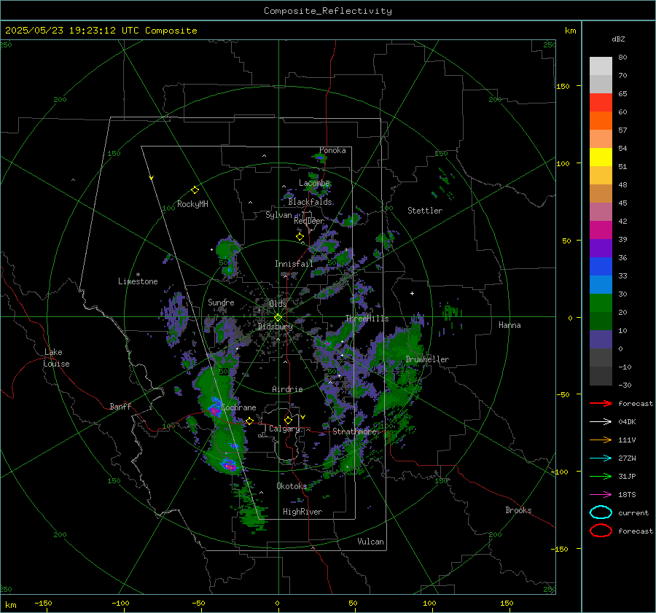This screenshot has width=656, height=613.
Task: Click the Stettler label
Action: coord(425,211)
